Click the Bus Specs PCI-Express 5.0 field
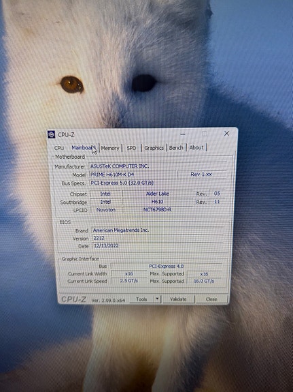The image size is (293, 392). pyautogui.click(x=158, y=183)
